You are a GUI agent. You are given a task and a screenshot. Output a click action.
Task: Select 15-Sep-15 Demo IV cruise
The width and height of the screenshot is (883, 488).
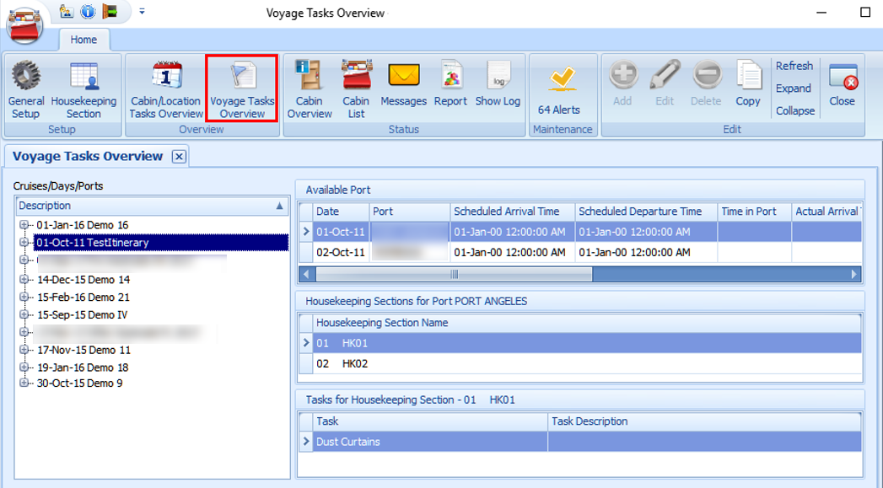click(82, 314)
